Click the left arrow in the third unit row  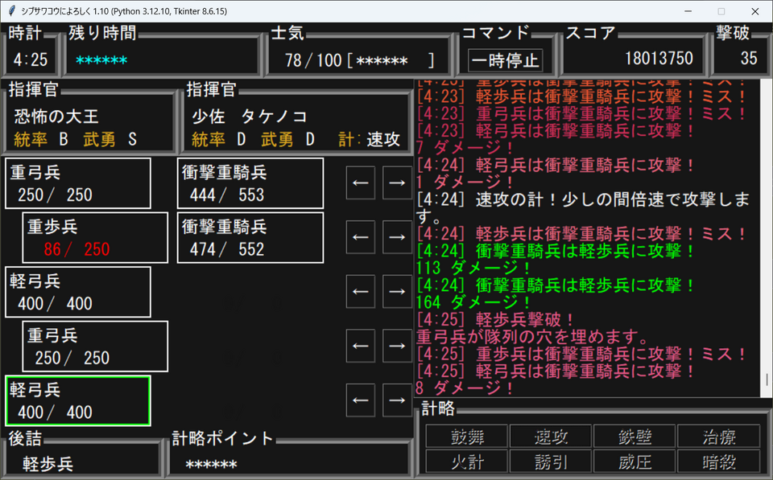(361, 291)
